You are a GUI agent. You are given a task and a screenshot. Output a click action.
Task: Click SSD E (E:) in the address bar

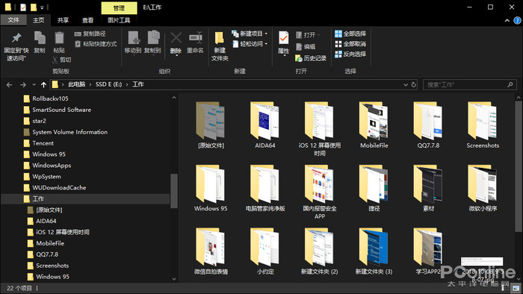click(x=108, y=84)
